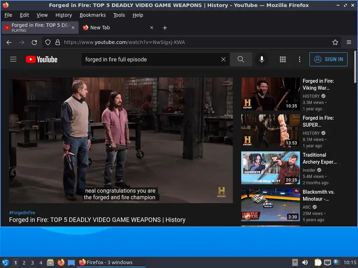Open the File menu

[8, 15]
